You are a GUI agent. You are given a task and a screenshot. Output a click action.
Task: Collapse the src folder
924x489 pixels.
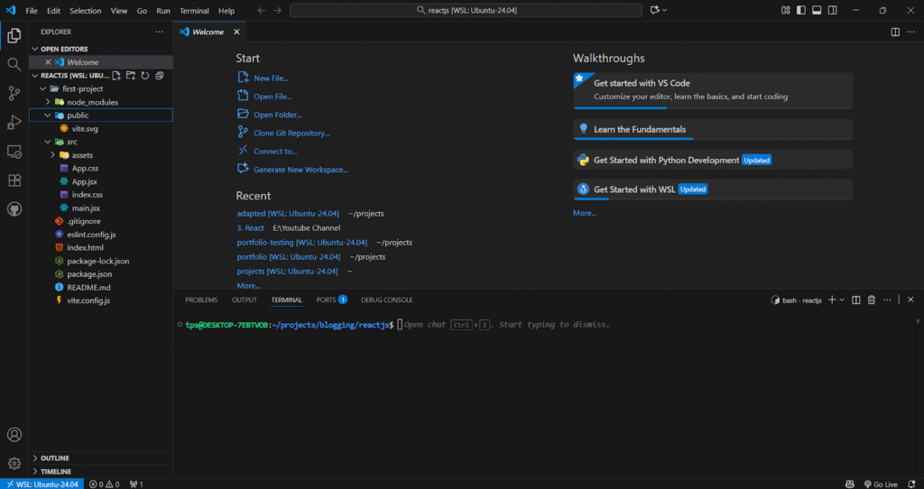71,142
